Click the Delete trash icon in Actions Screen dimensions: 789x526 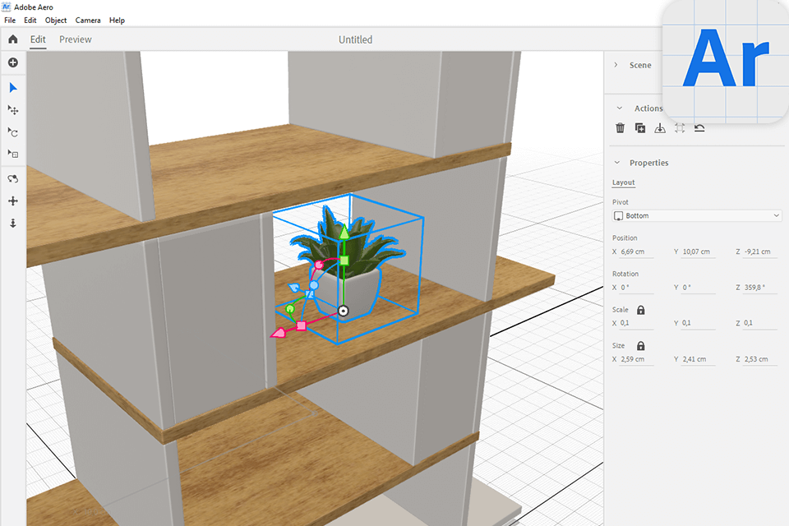tap(620, 128)
